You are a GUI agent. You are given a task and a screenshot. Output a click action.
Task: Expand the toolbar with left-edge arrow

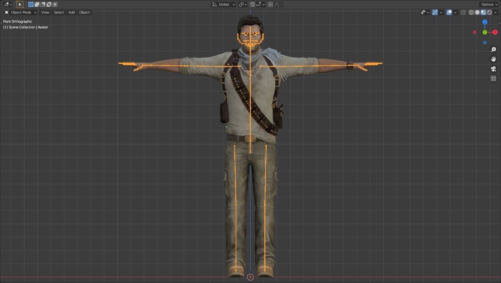point(1,23)
